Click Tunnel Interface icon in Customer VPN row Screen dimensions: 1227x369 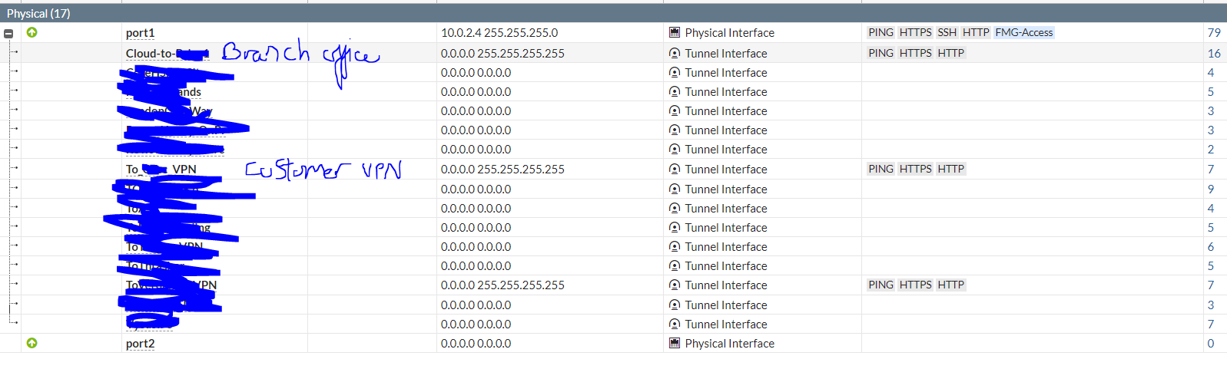675,169
